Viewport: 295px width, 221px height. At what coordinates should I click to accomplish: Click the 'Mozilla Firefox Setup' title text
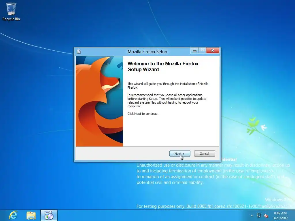pos(147,52)
